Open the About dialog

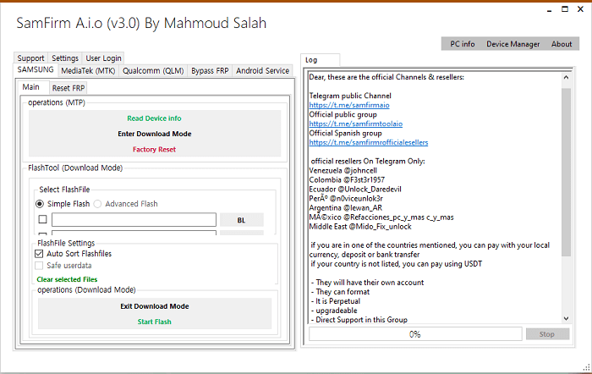tap(562, 44)
